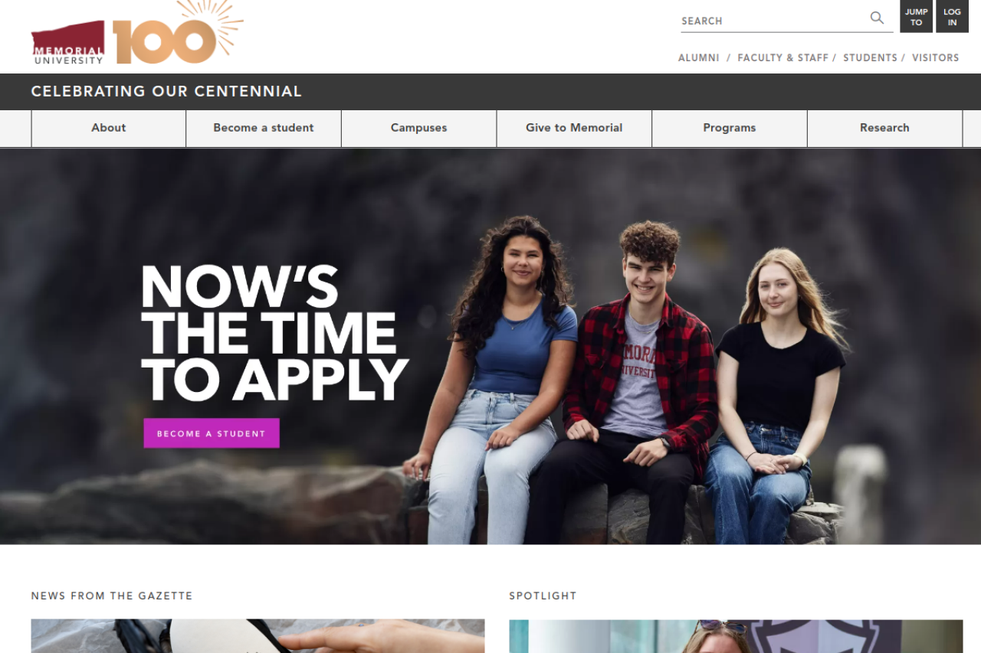Open the News from the Gazette thumbnail
This screenshot has height=653, width=981.
point(258,636)
